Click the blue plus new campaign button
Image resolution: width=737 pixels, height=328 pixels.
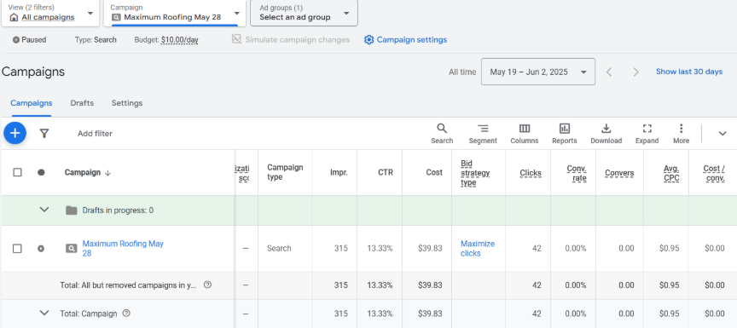[x=15, y=133]
